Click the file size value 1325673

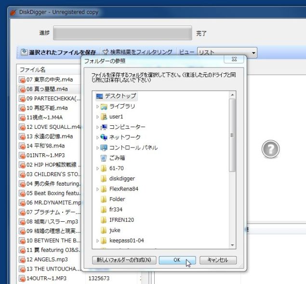(x=99, y=278)
